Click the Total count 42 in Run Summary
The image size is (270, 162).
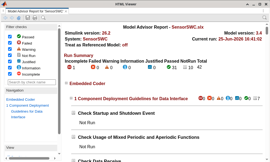(199, 67)
